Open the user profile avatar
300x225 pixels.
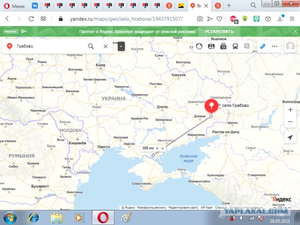click(x=290, y=46)
